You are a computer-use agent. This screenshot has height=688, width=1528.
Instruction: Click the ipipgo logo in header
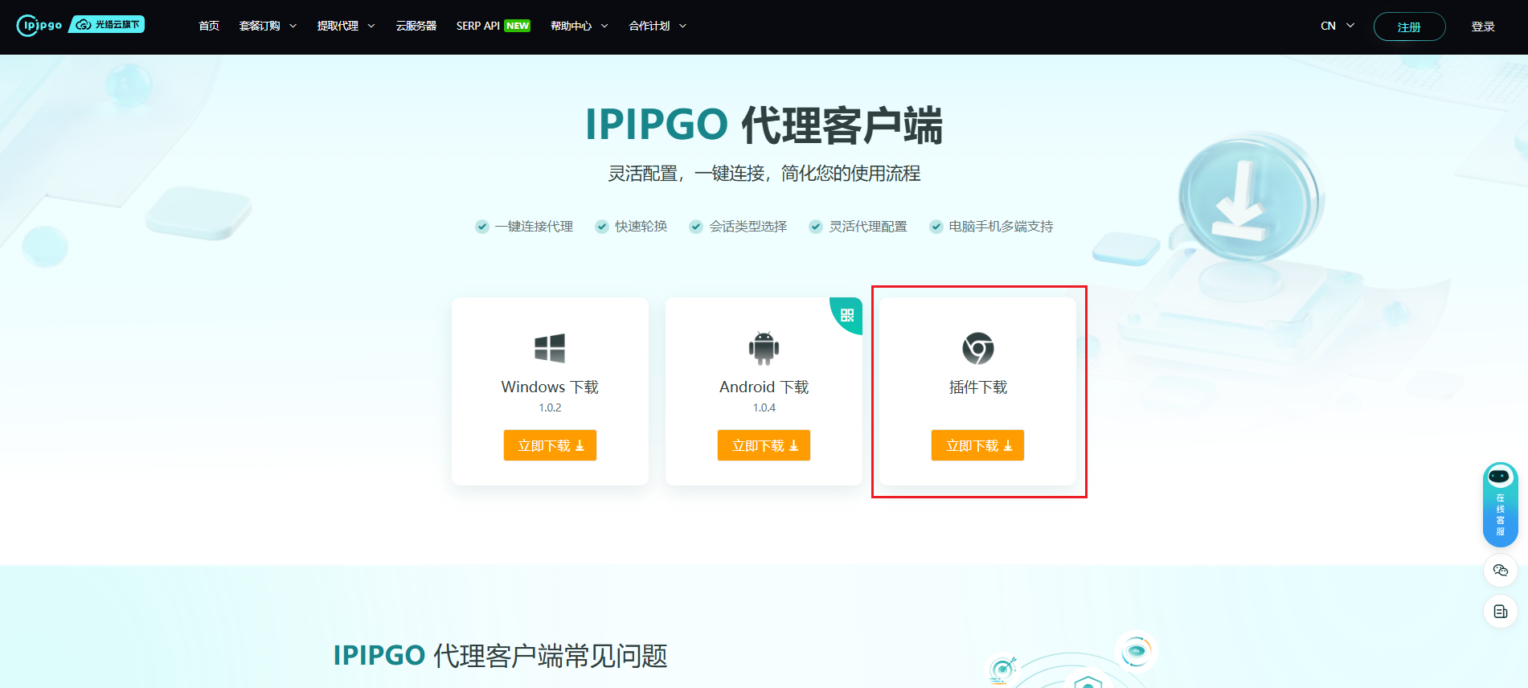point(39,26)
